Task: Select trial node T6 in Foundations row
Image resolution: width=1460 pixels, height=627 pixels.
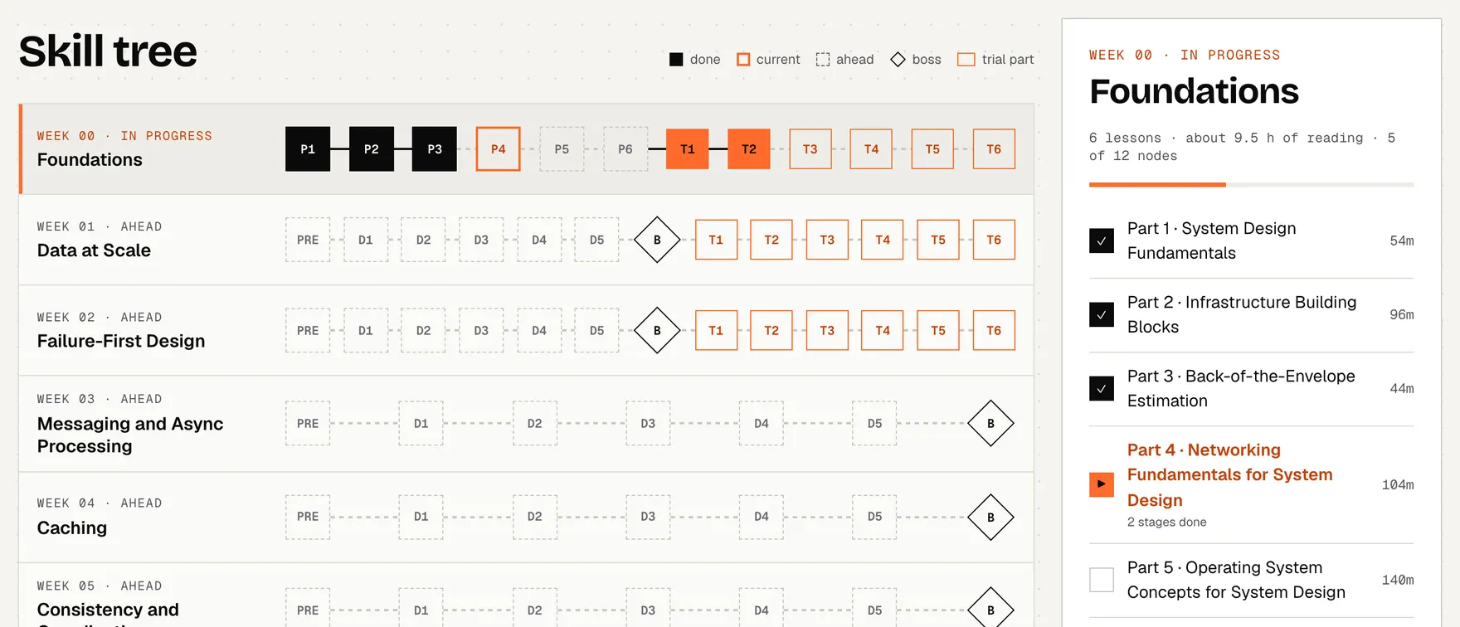Action: pos(994,149)
